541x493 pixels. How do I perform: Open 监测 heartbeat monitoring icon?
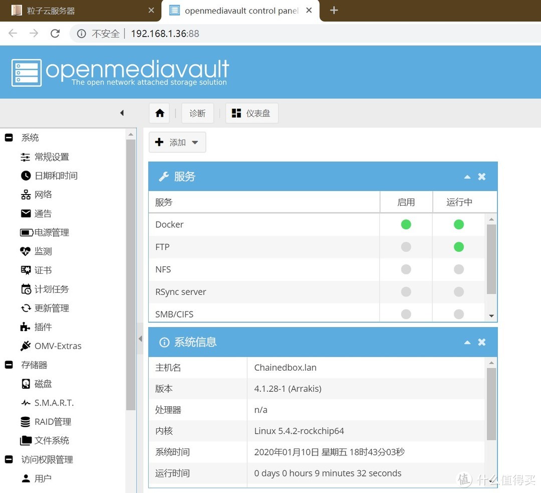25,251
